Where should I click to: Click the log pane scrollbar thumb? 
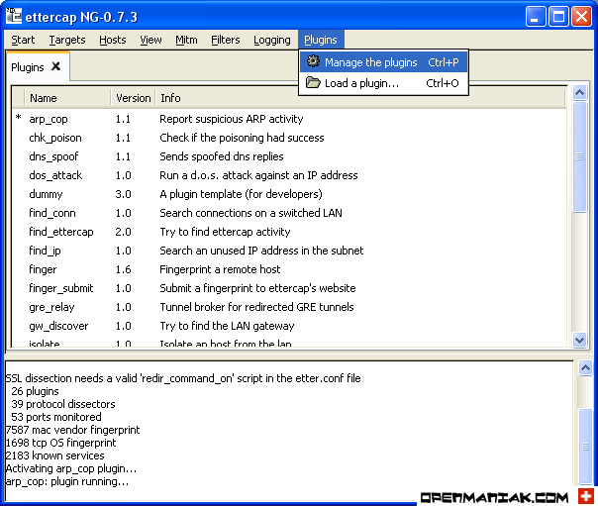[x=585, y=447]
